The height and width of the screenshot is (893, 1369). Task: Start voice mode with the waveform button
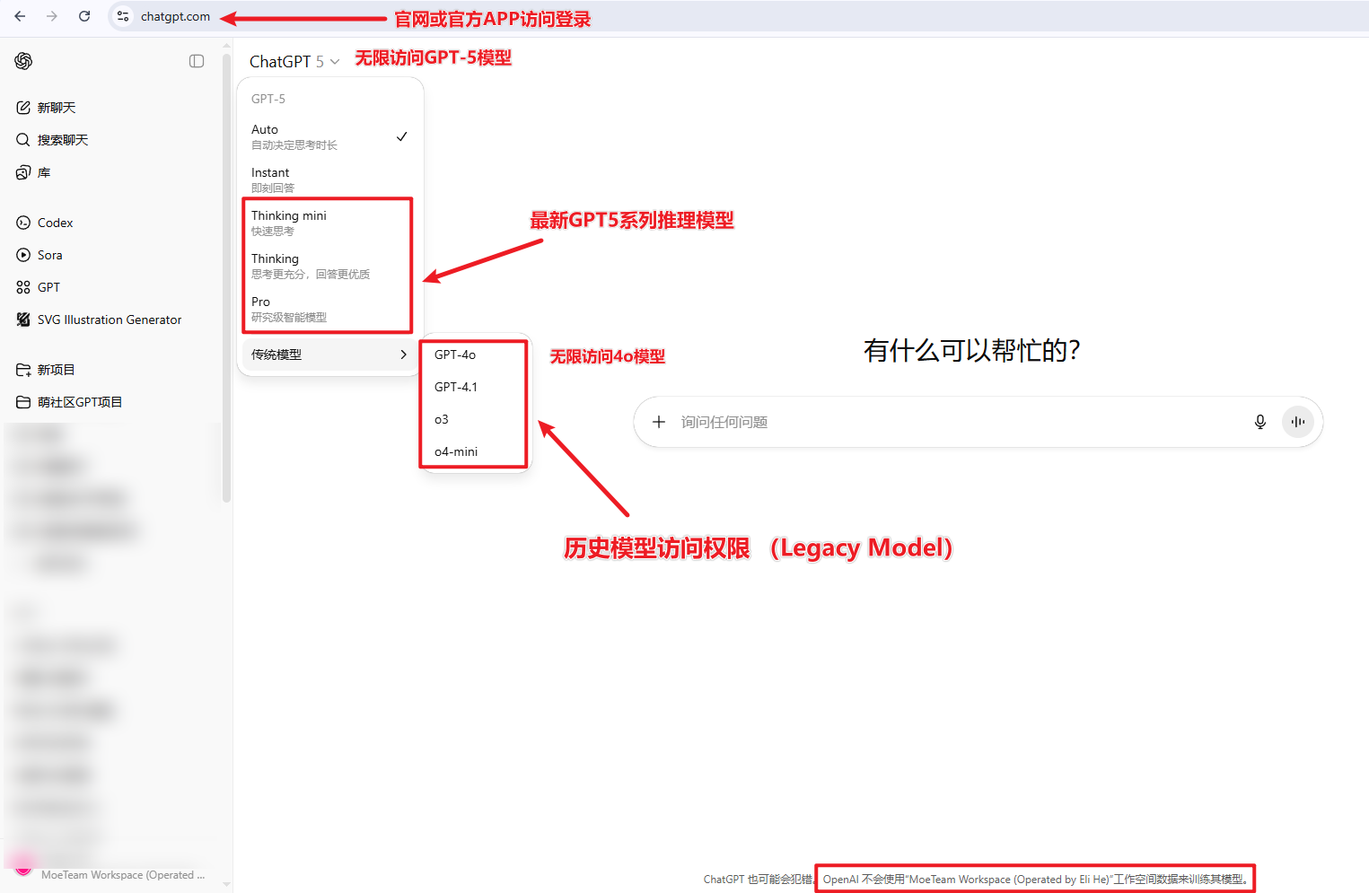1298,422
